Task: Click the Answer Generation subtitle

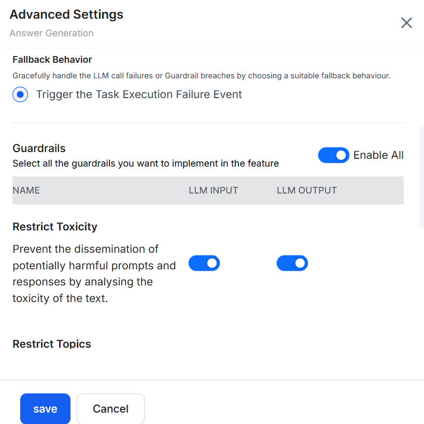Action: (x=51, y=33)
